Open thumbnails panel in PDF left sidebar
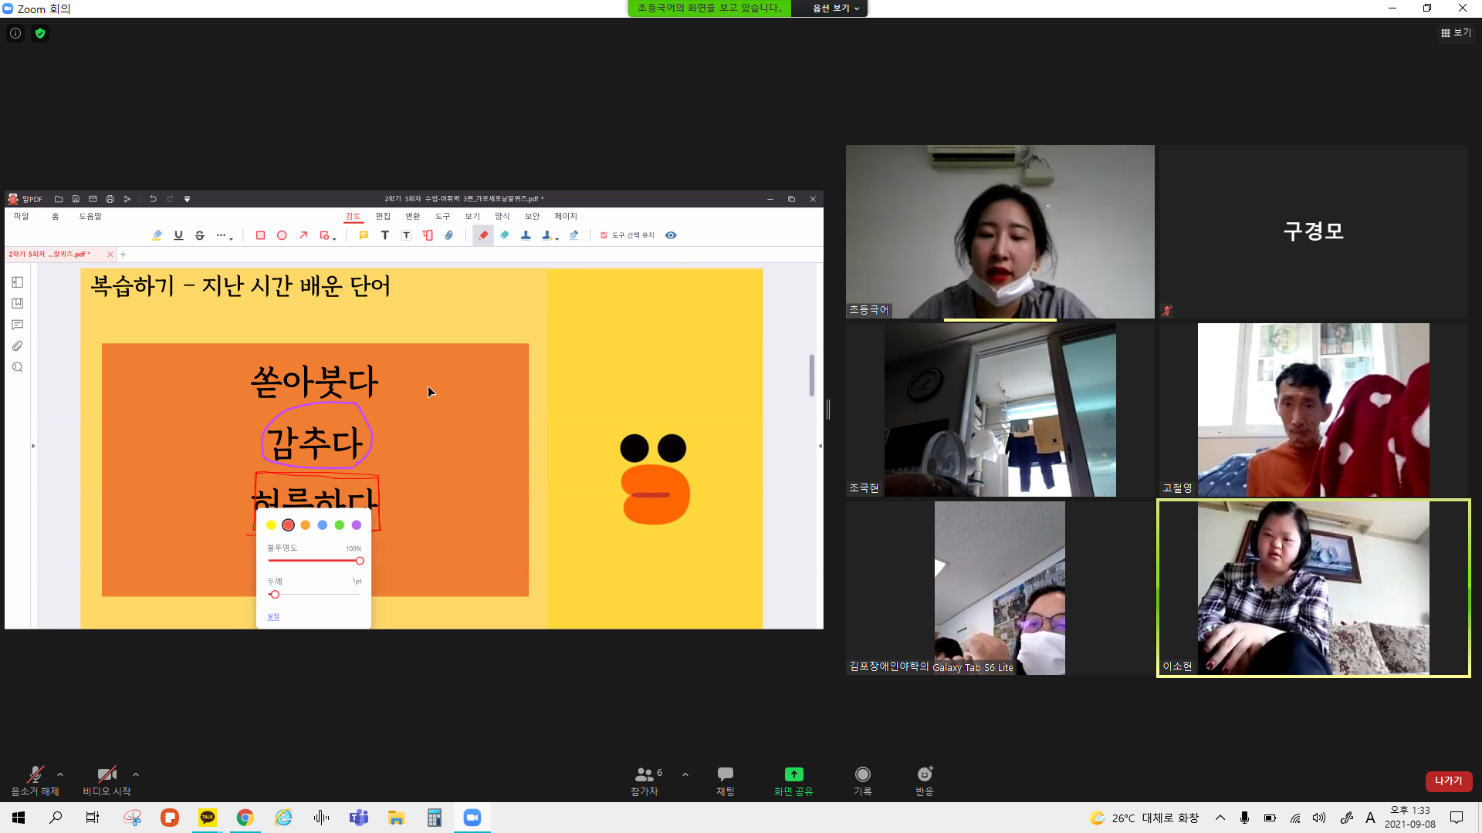 [x=17, y=282]
